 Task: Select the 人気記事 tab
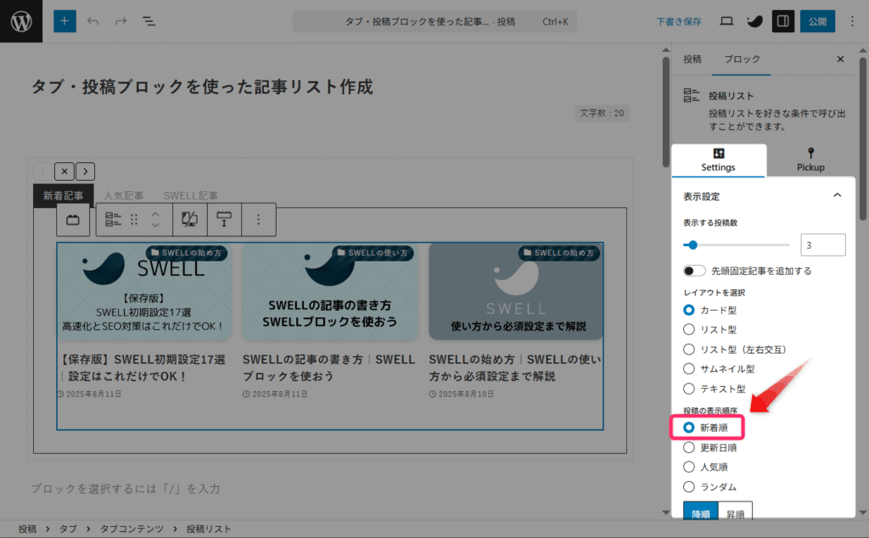point(124,195)
